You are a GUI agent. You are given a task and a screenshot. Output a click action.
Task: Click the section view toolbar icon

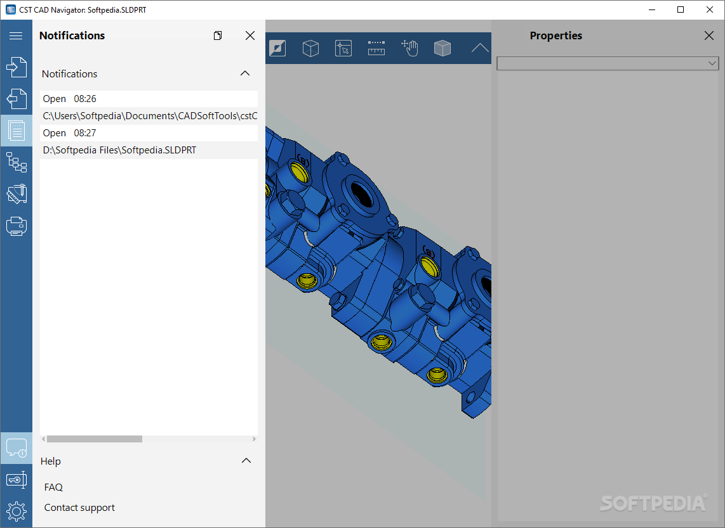click(x=277, y=48)
